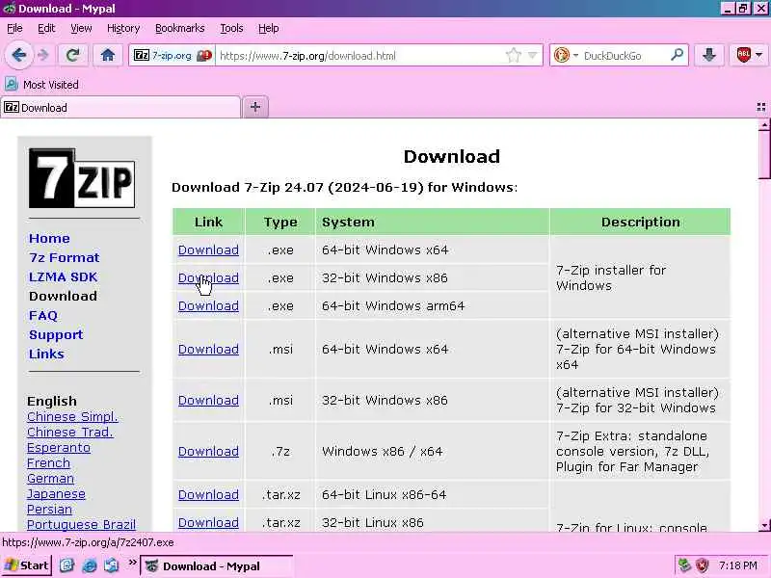Open the browser home page icon

(108, 55)
